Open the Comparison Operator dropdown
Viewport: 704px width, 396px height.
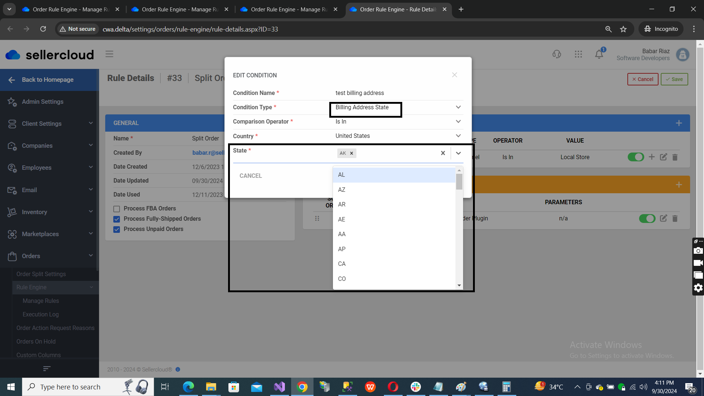tap(458, 122)
